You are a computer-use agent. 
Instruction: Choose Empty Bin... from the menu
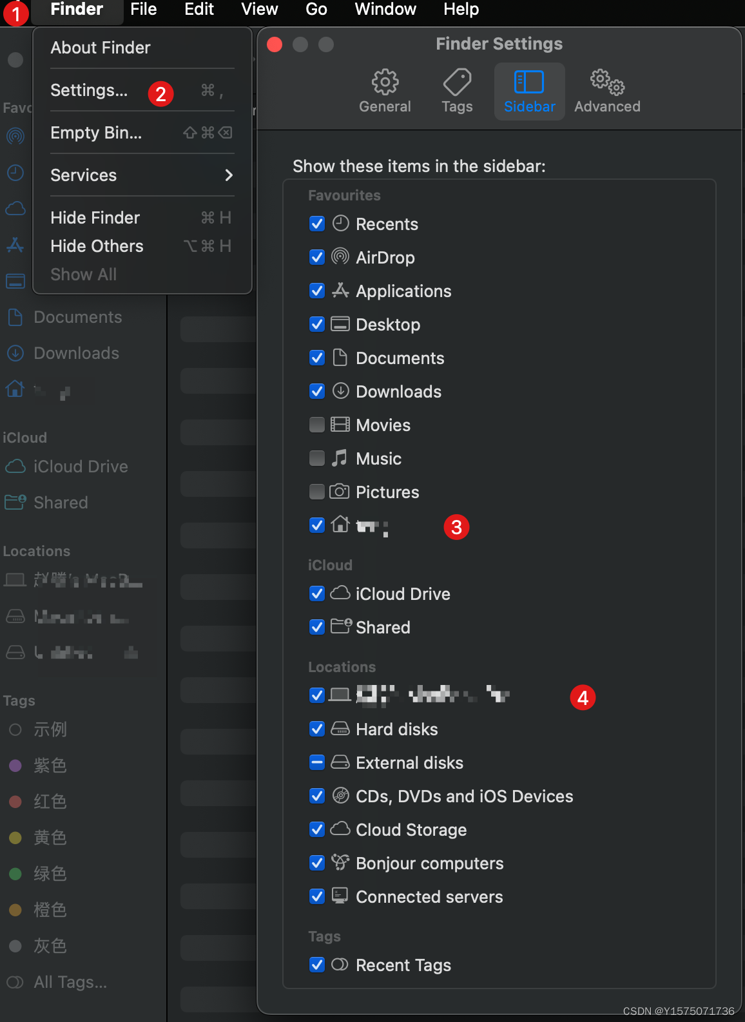tap(142, 133)
